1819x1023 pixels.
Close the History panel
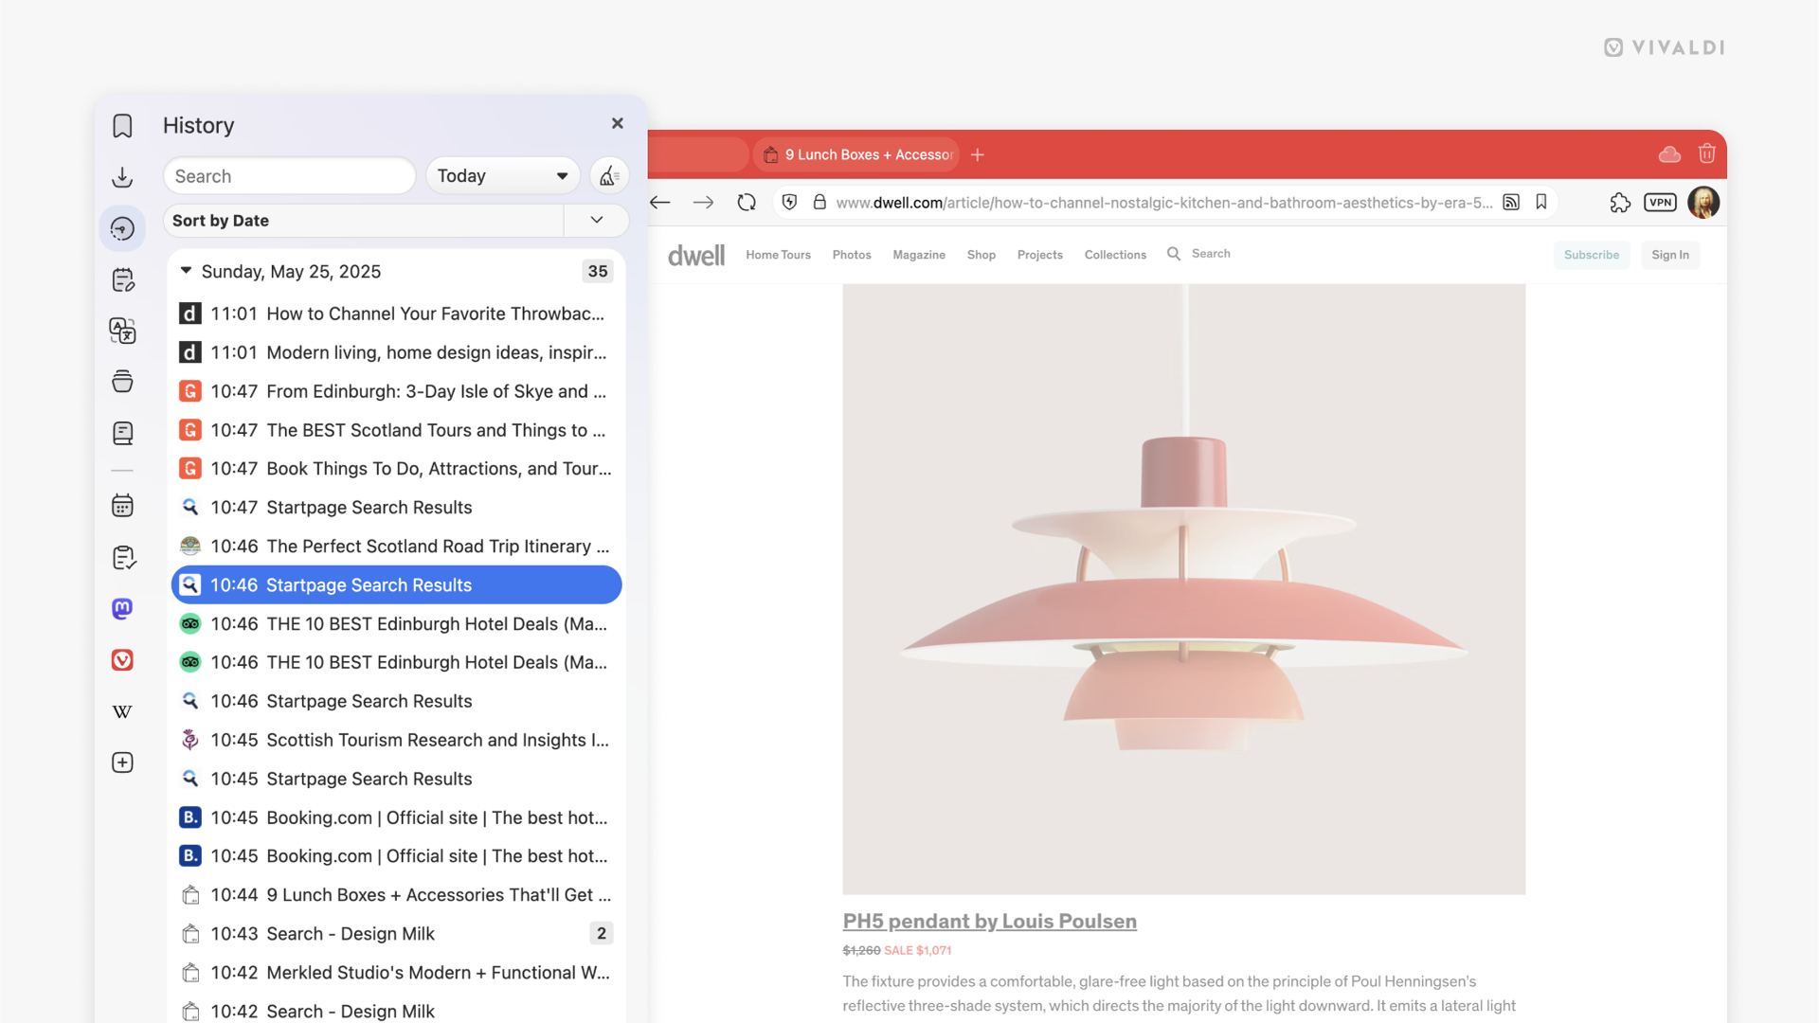[618, 123]
